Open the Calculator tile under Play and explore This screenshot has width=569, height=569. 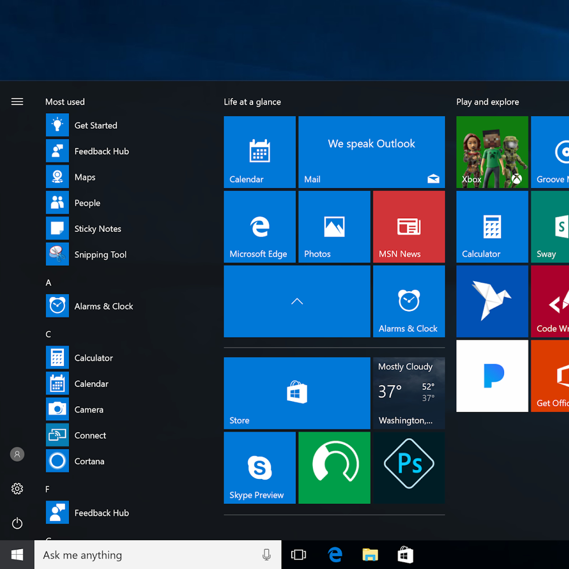pyautogui.click(x=492, y=227)
